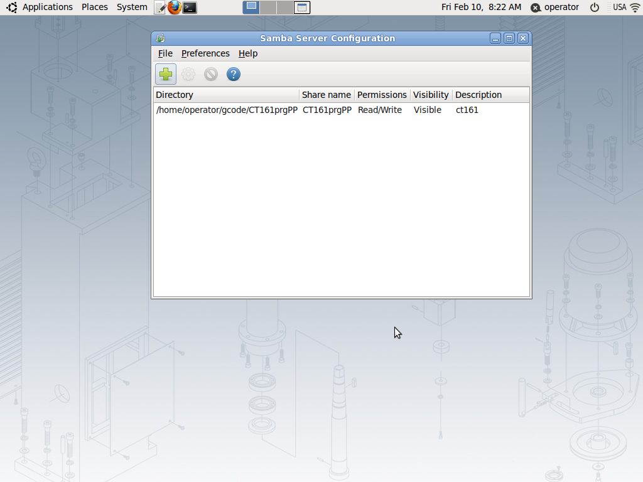Image resolution: width=643 pixels, height=482 pixels.
Task: Open the Terminal launcher in the panel
Action: [x=190, y=8]
